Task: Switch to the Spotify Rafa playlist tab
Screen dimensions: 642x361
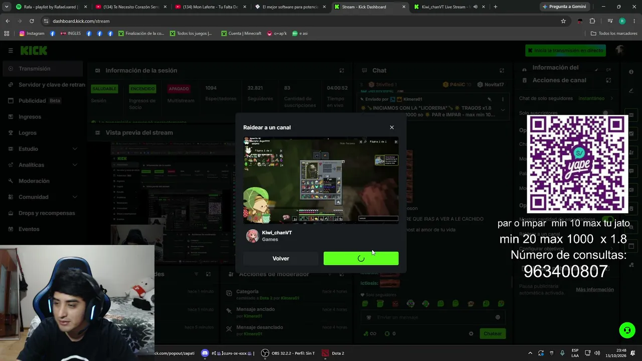Action: click(x=50, y=7)
